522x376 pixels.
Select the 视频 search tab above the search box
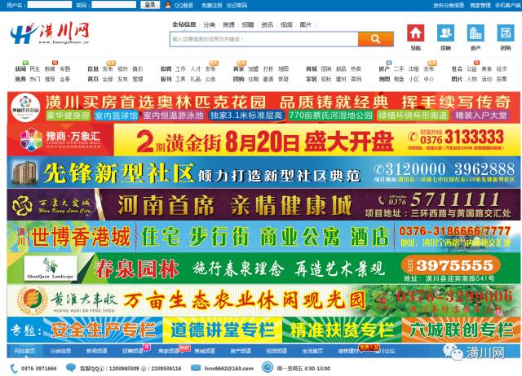tap(286, 24)
